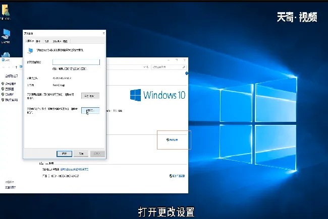Click the back arrow in System window

click(4, 67)
